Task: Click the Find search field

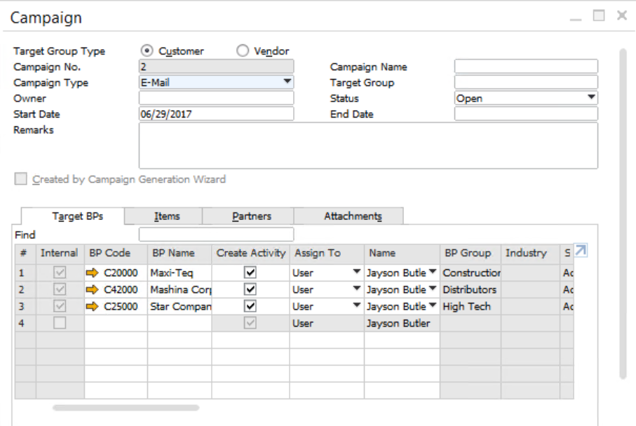Action: (x=216, y=235)
